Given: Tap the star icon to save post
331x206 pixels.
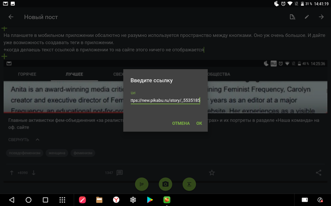Looking at the screenshot, I should (212, 173).
